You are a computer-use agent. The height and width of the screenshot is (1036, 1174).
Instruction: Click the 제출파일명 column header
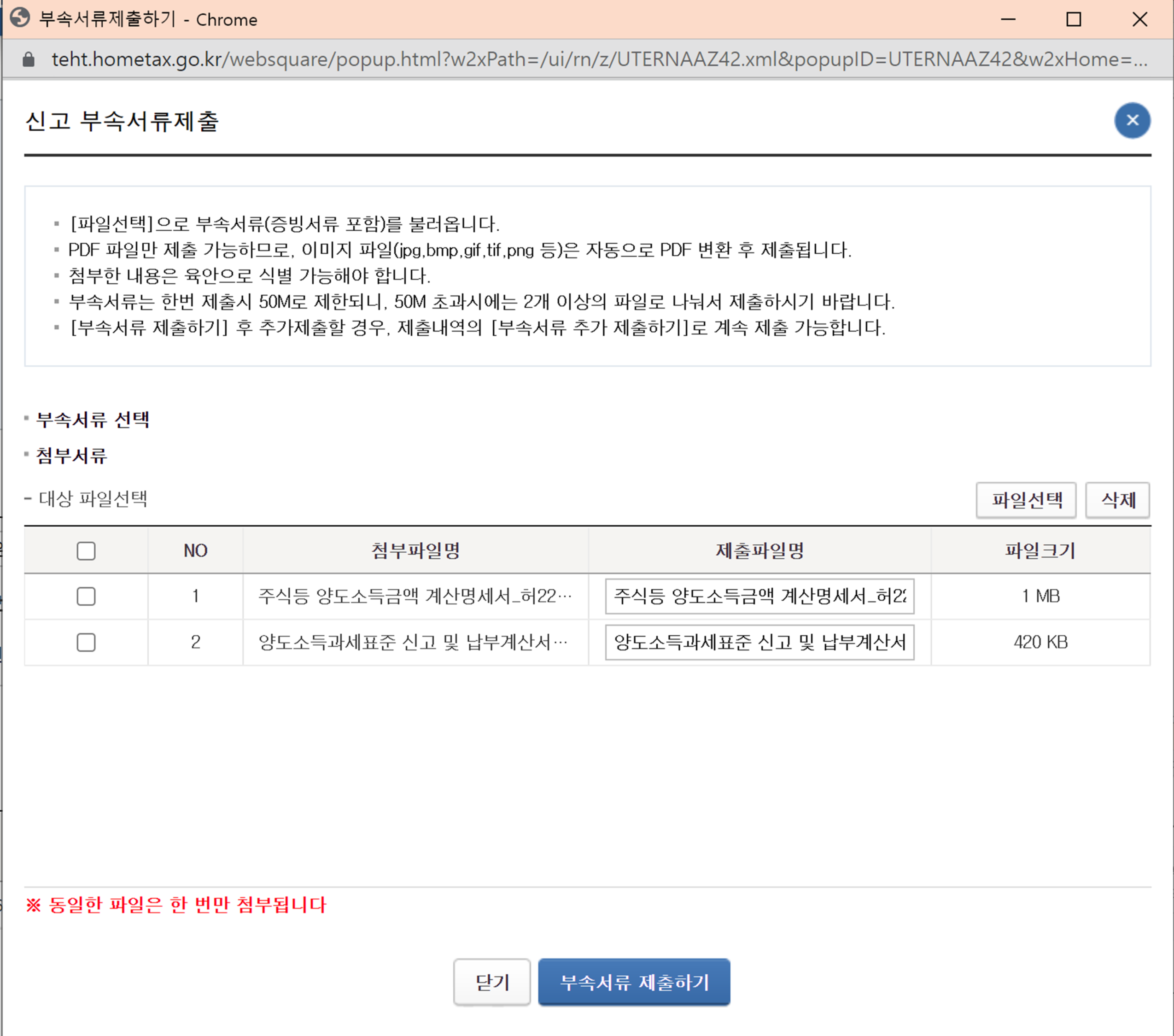click(759, 550)
